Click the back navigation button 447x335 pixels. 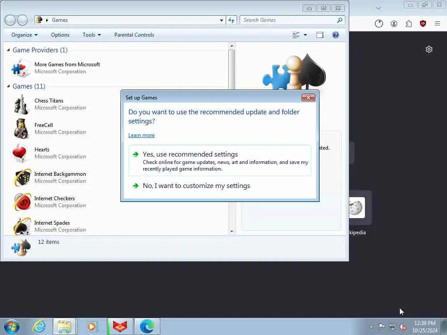(x=10, y=20)
